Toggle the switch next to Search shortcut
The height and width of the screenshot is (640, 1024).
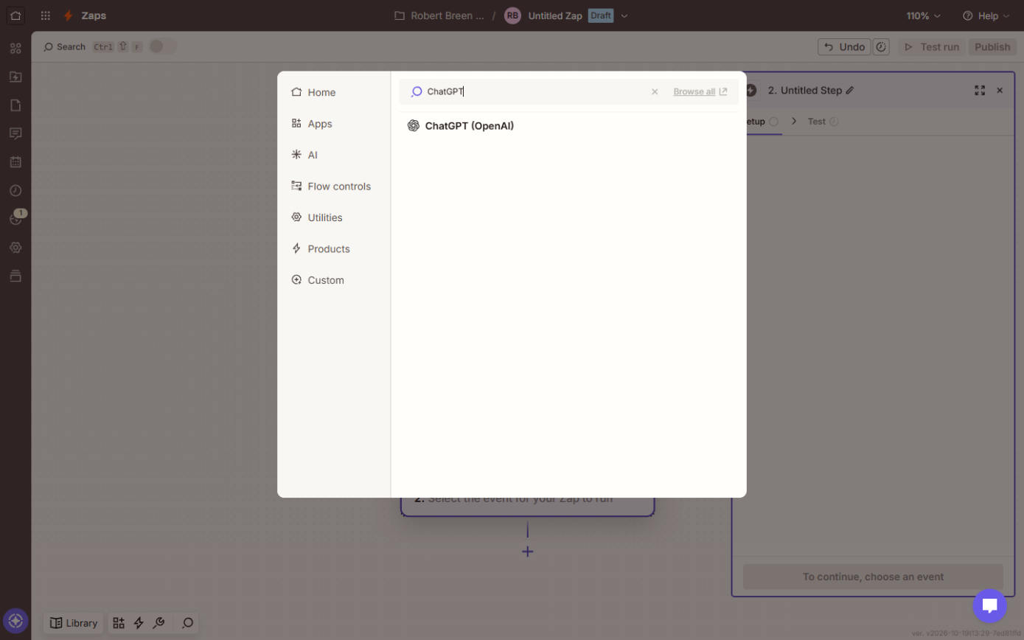click(x=163, y=46)
